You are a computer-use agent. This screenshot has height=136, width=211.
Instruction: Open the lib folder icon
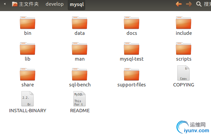[28, 49]
